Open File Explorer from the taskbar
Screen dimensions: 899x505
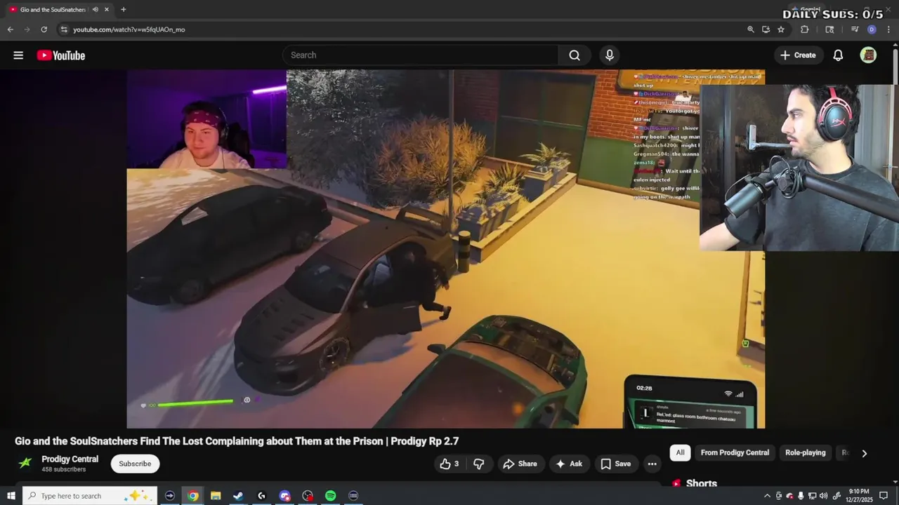pyautogui.click(x=216, y=496)
